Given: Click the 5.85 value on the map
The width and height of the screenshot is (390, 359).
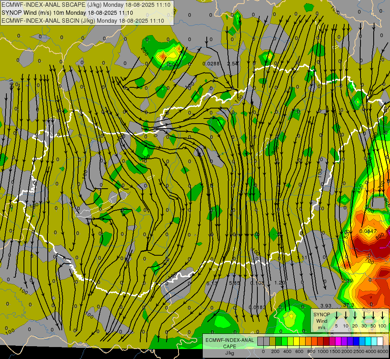Looking at the screenshot, I should pyautogui.click(x=235, y=283).
